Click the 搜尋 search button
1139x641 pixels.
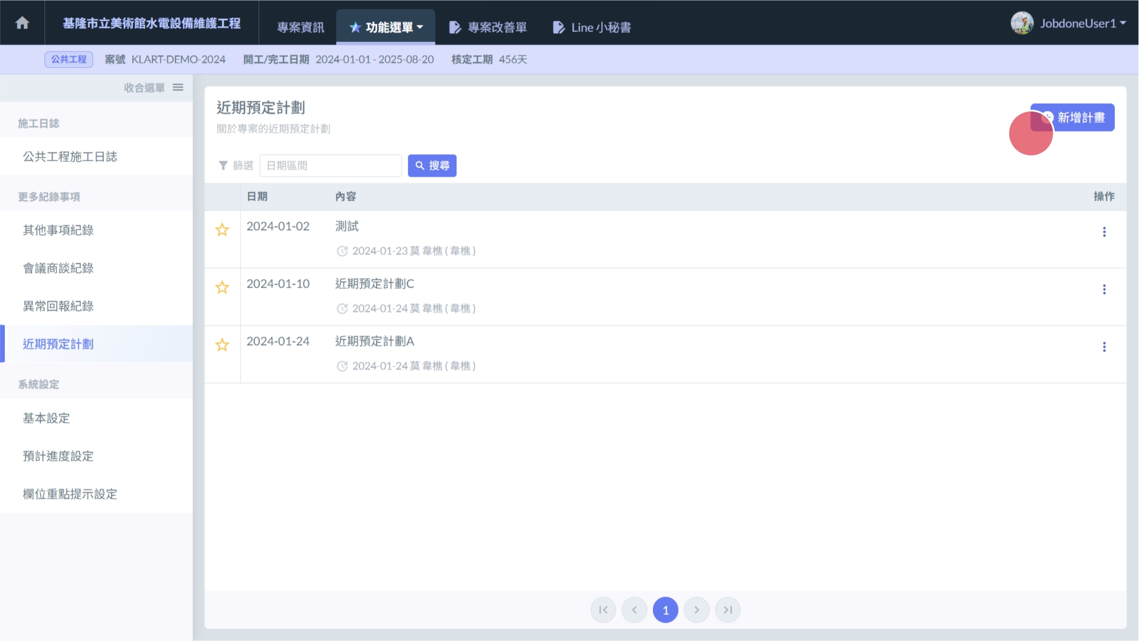pyautogui.click(x=432, y=165)
